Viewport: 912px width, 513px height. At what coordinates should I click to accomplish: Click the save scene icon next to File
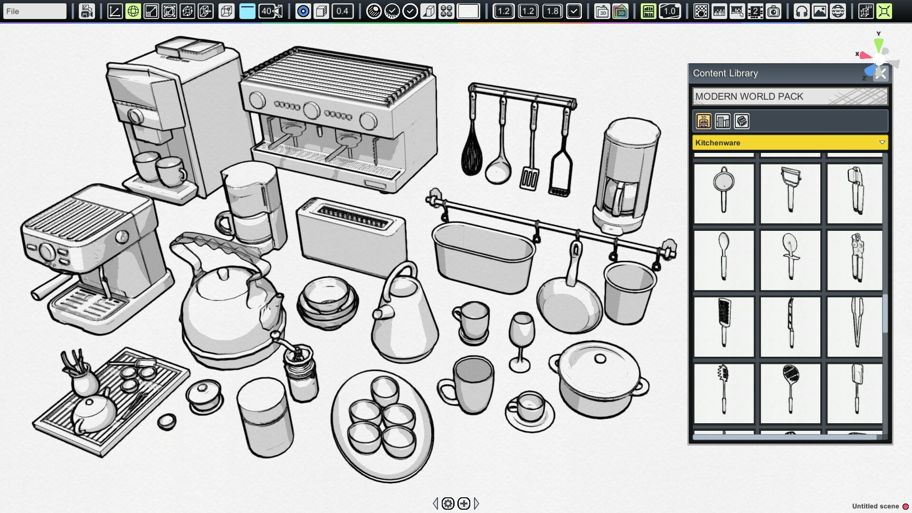point(87,10)
